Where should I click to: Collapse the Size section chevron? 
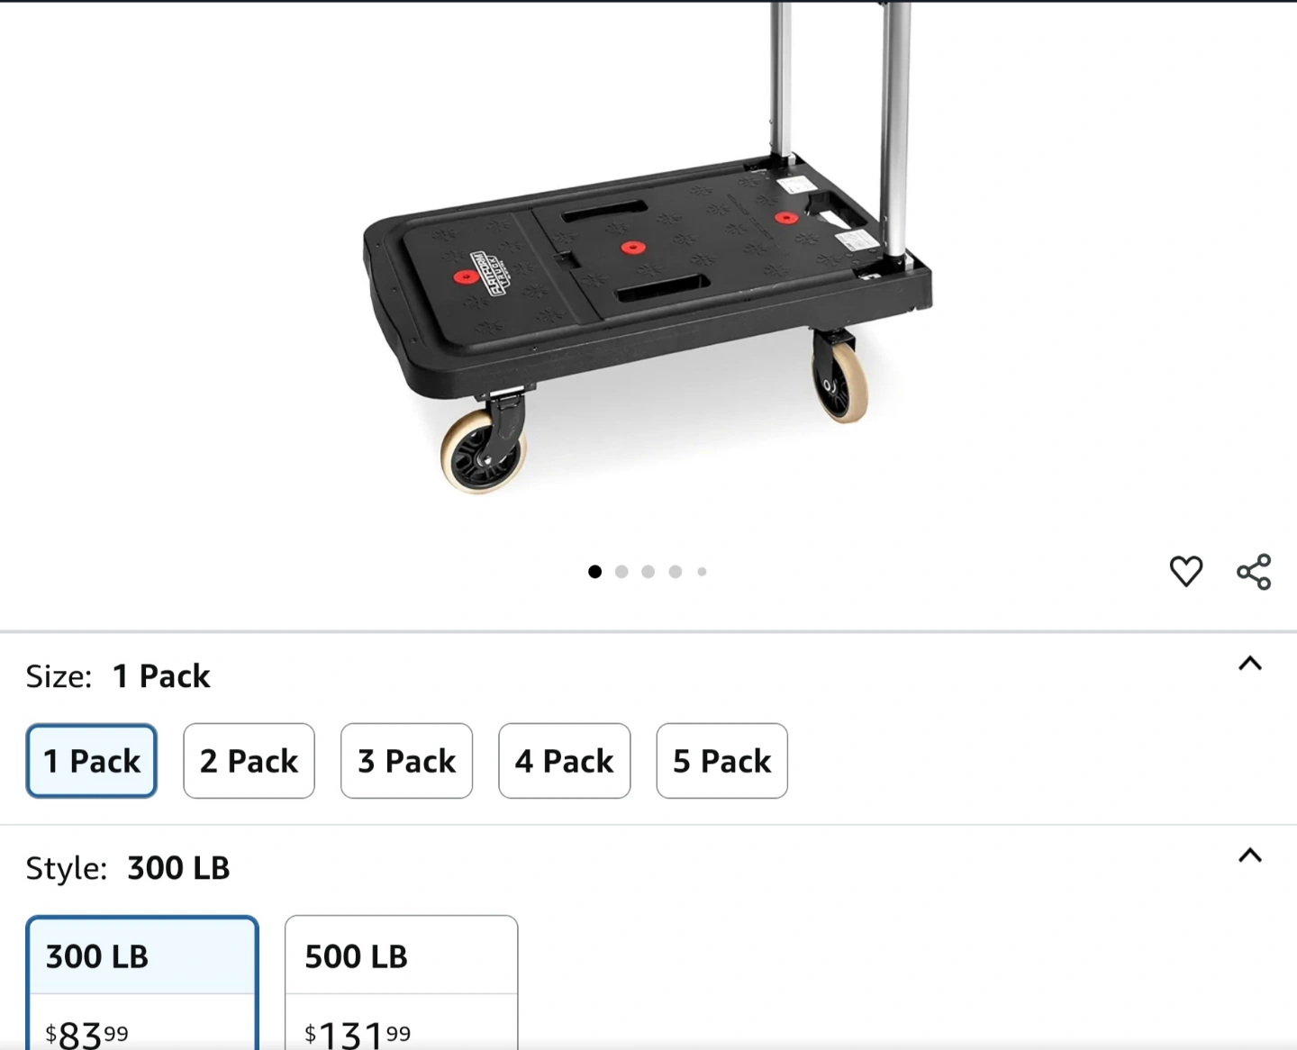click(1250, 665)
